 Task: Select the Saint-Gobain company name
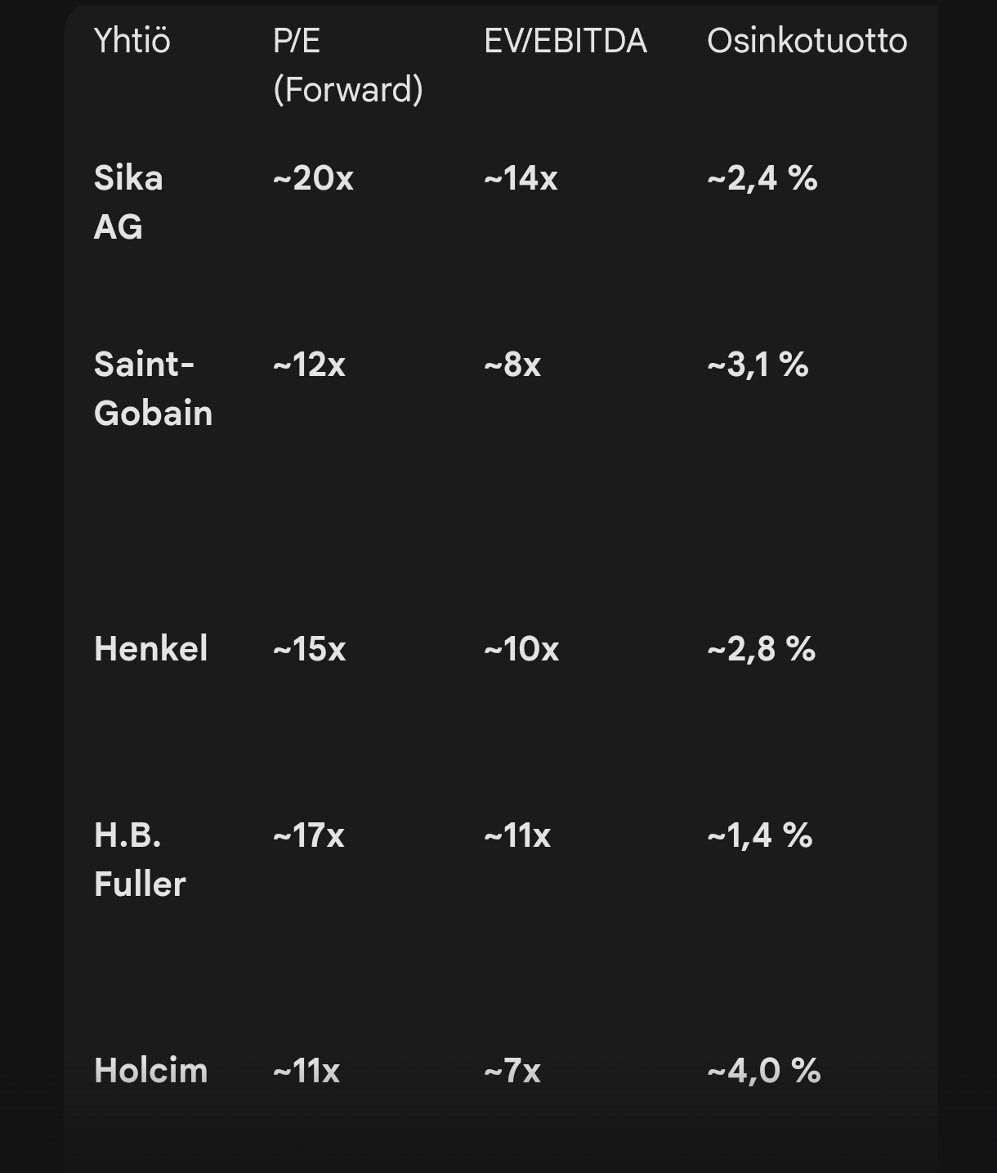[153, 388]
